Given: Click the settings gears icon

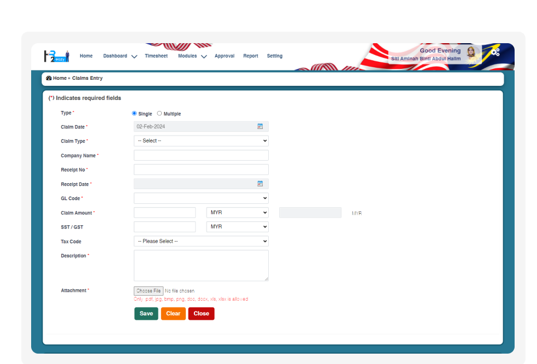Looking at the screenshot, I should coord(495,52).
